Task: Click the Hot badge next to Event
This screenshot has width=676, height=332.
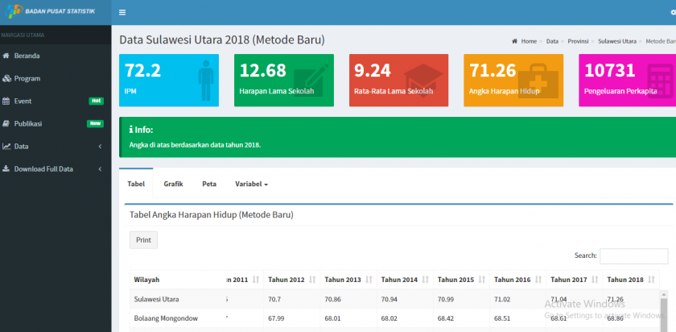Action: point(96,101)
